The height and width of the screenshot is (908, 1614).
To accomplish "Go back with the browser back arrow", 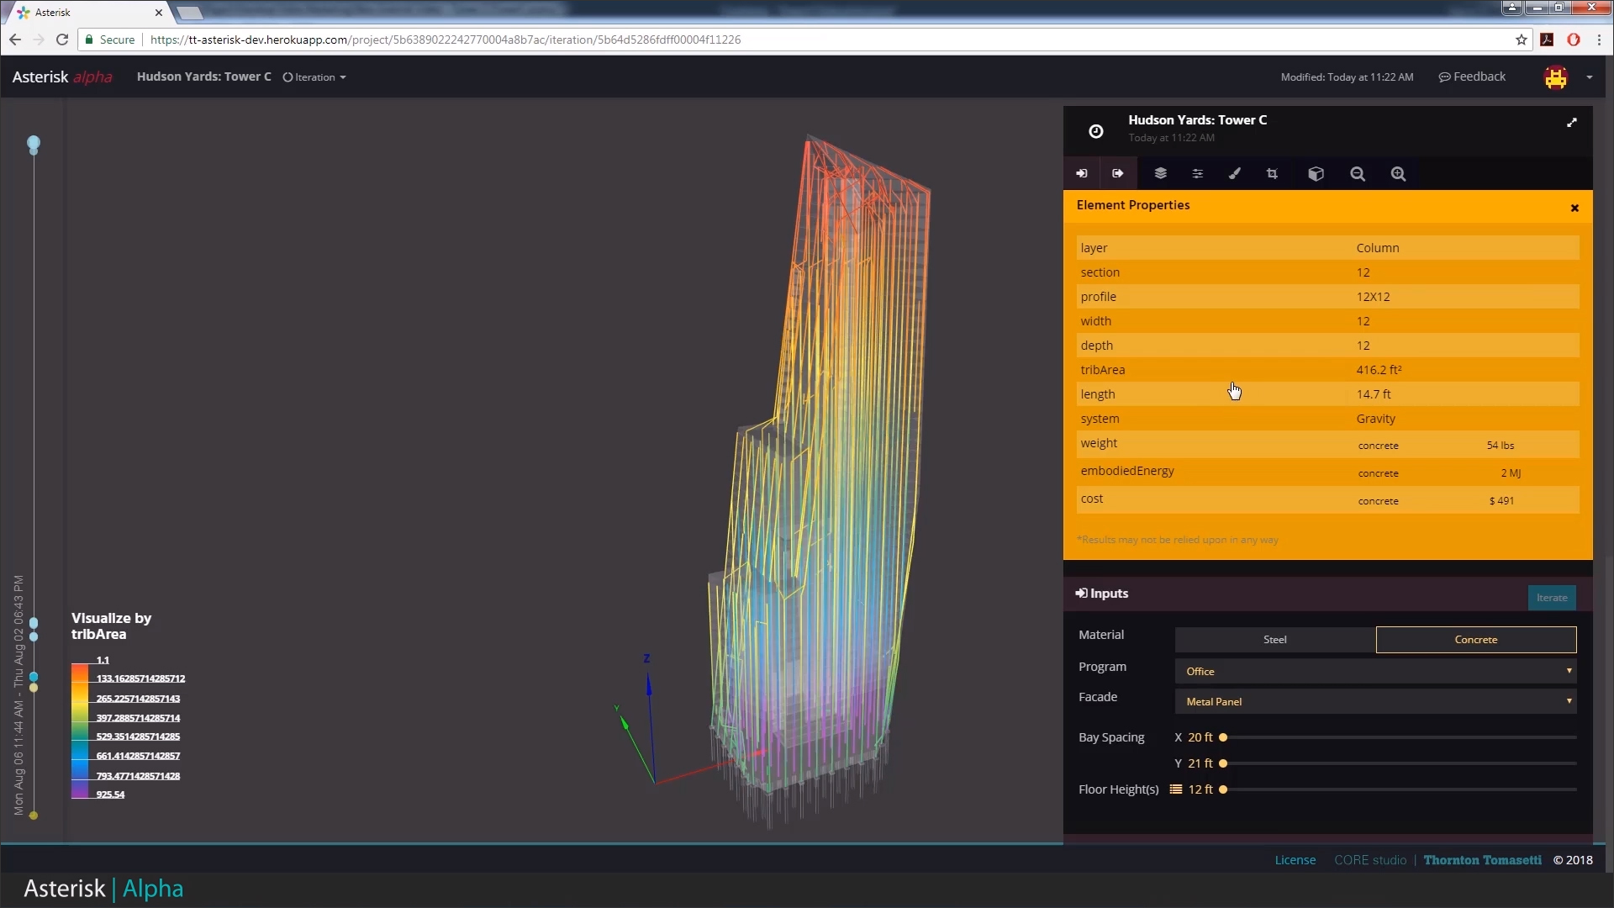I will pyautogui.click(x=15, y=40).
